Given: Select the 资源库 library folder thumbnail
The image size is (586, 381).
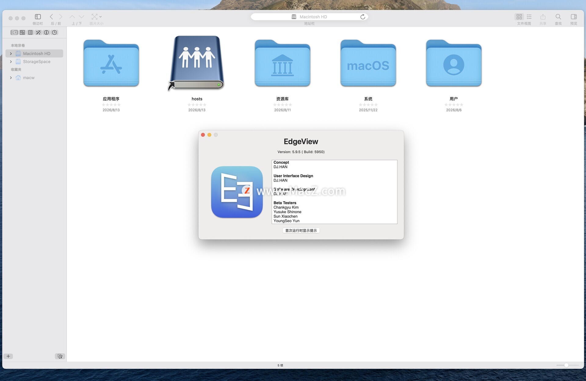Looking at the screenshot, I should [282, 63].
